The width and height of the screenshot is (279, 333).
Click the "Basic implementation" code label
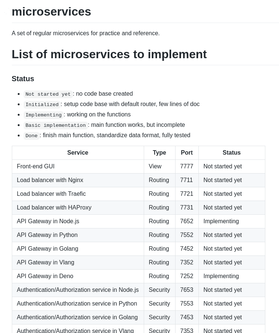[x=55, y=125]
